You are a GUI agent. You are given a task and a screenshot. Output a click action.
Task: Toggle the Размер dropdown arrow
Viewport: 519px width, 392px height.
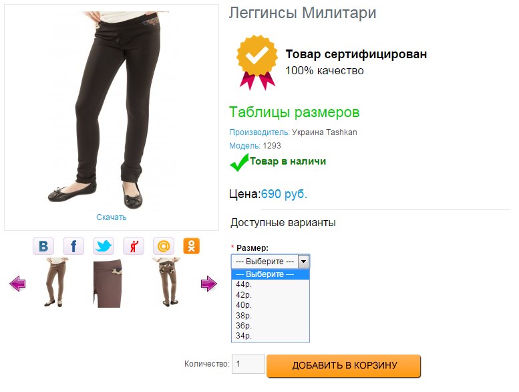click(303, 262)
